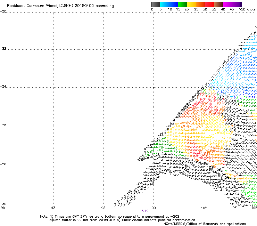Click the purple 'B:19' time label
This screenshot has height=226, width=257.
[145, 211]
